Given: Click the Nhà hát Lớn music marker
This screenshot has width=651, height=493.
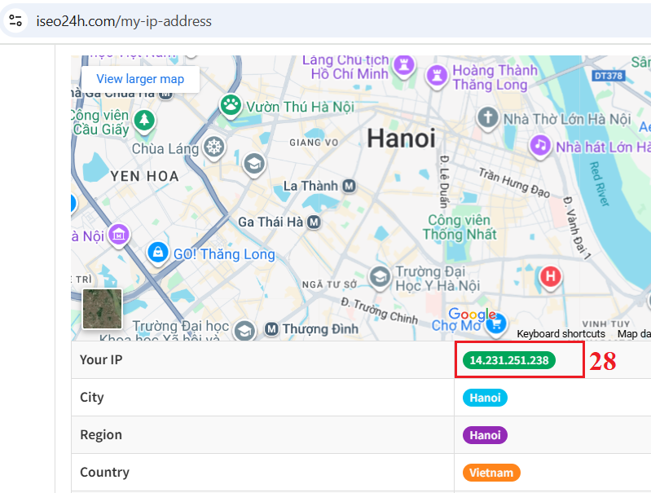Looking at the screenshot, I should coord(539,146).
